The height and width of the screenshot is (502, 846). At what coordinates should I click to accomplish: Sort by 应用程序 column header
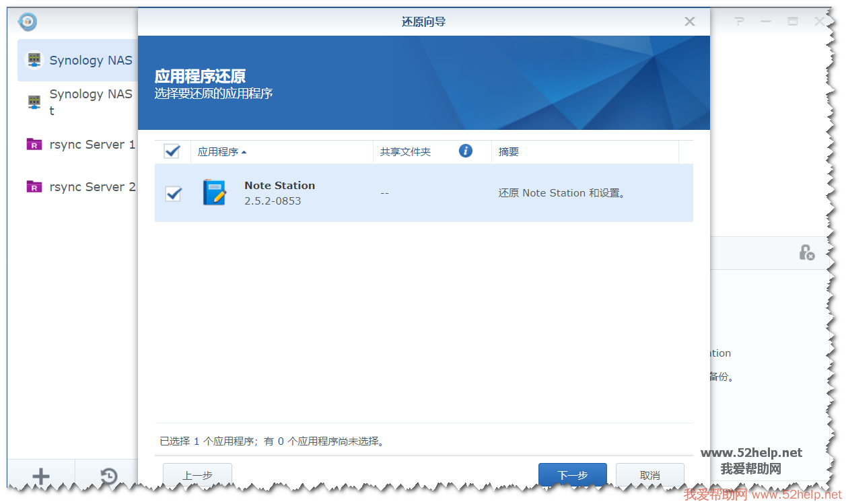218,152
